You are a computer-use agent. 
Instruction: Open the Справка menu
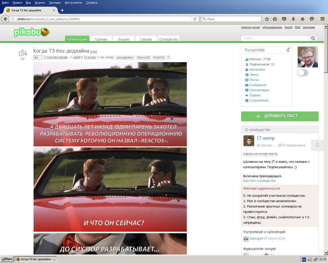[x=92, y=3]
